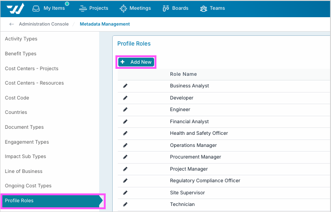Click the Administration Console breadcrumb link
The width and height of the screenshot is (331, 212).
[x=44, y=24]
